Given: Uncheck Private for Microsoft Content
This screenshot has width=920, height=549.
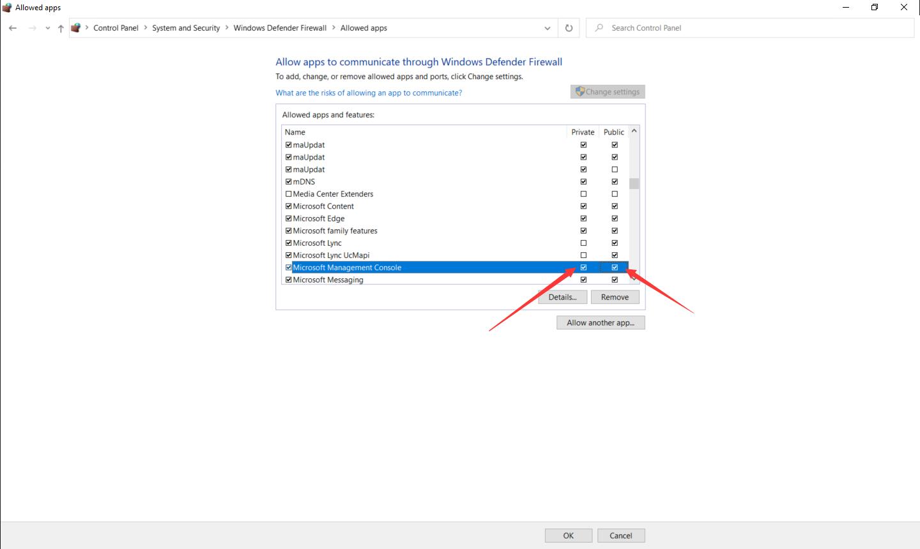Looking at the screenshot, I should pos(583,206).
